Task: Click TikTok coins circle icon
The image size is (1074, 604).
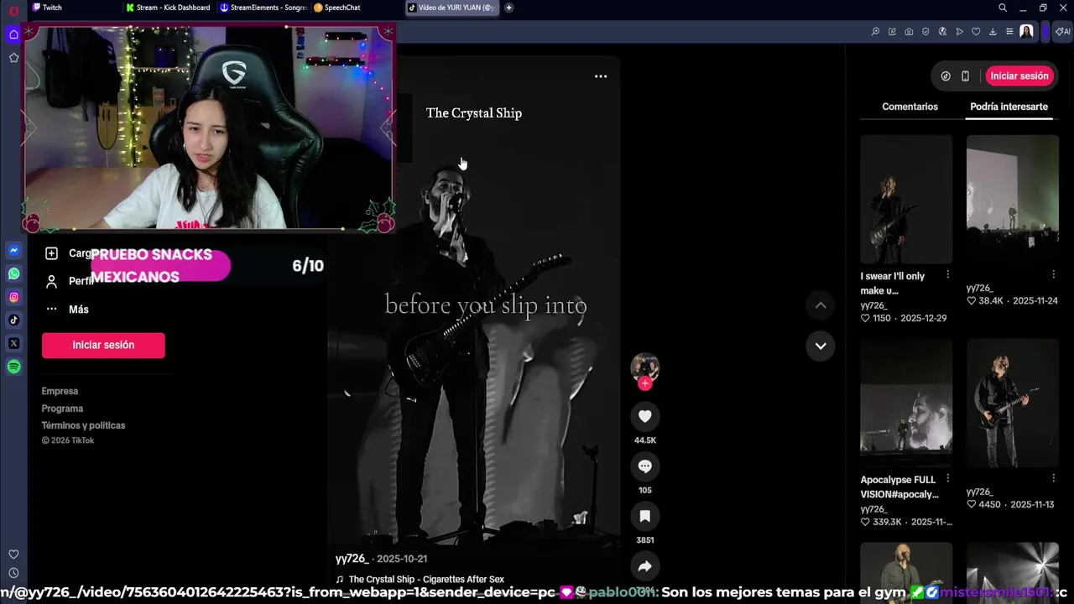Action: point(946,76)
